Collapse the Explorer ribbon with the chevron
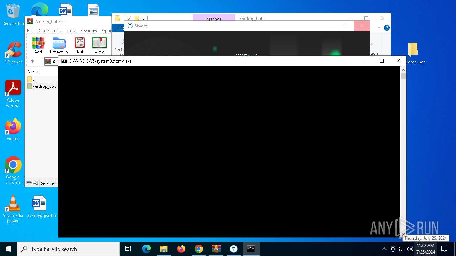456x256 pixels. (x=379, y=28)
